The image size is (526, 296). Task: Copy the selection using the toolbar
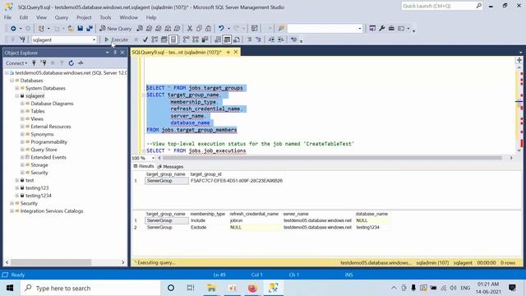pos(199,29)
